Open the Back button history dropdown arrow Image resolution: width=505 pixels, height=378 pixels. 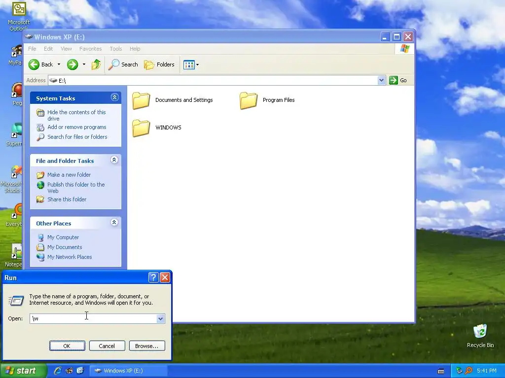tap(59, 64)
